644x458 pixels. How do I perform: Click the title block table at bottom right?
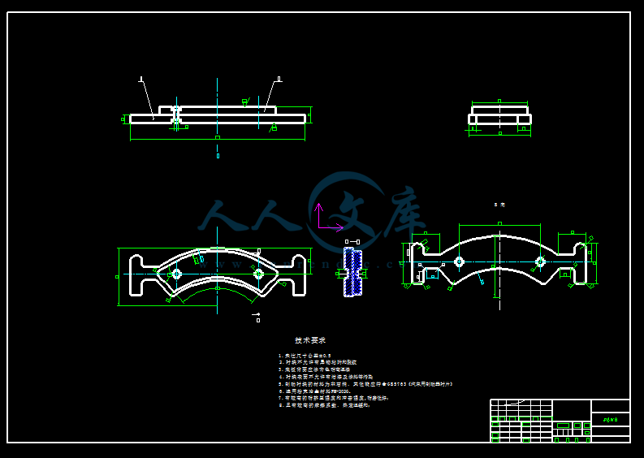tap(560, 421)
